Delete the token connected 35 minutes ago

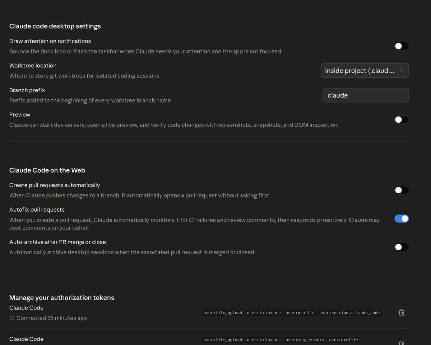click(402, 313)
